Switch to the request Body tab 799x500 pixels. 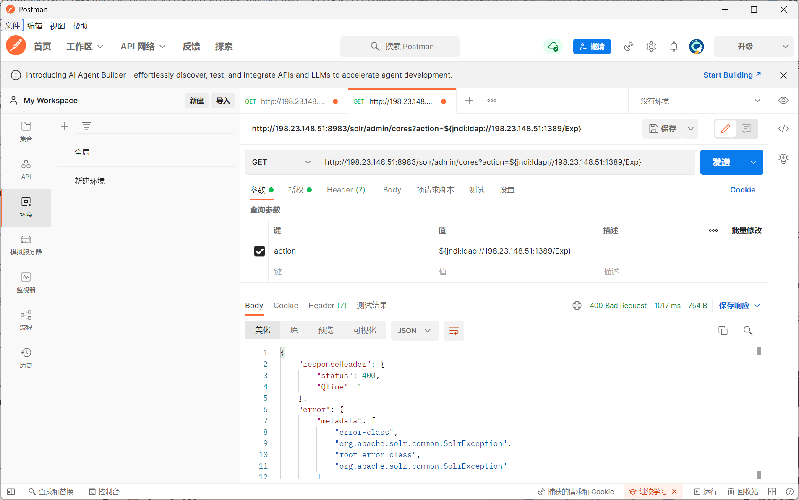point(392,190)
